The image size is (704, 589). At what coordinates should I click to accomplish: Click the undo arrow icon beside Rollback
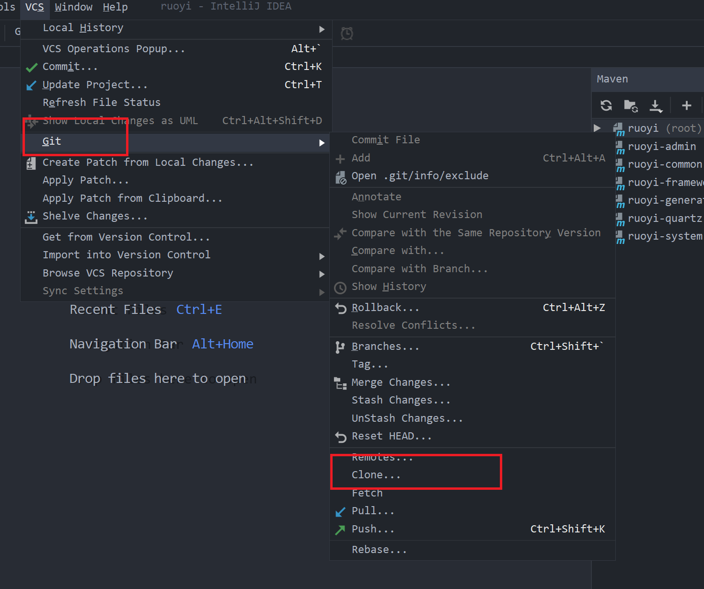tap(341, 308)
